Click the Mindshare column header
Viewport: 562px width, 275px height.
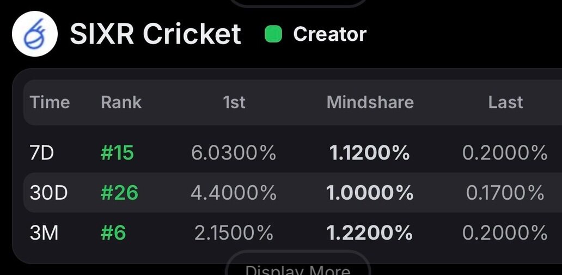[370, 102]
